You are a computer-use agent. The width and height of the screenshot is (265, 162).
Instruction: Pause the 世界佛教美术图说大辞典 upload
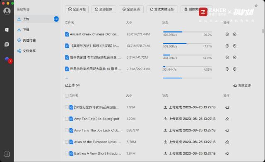click(227, 69)
